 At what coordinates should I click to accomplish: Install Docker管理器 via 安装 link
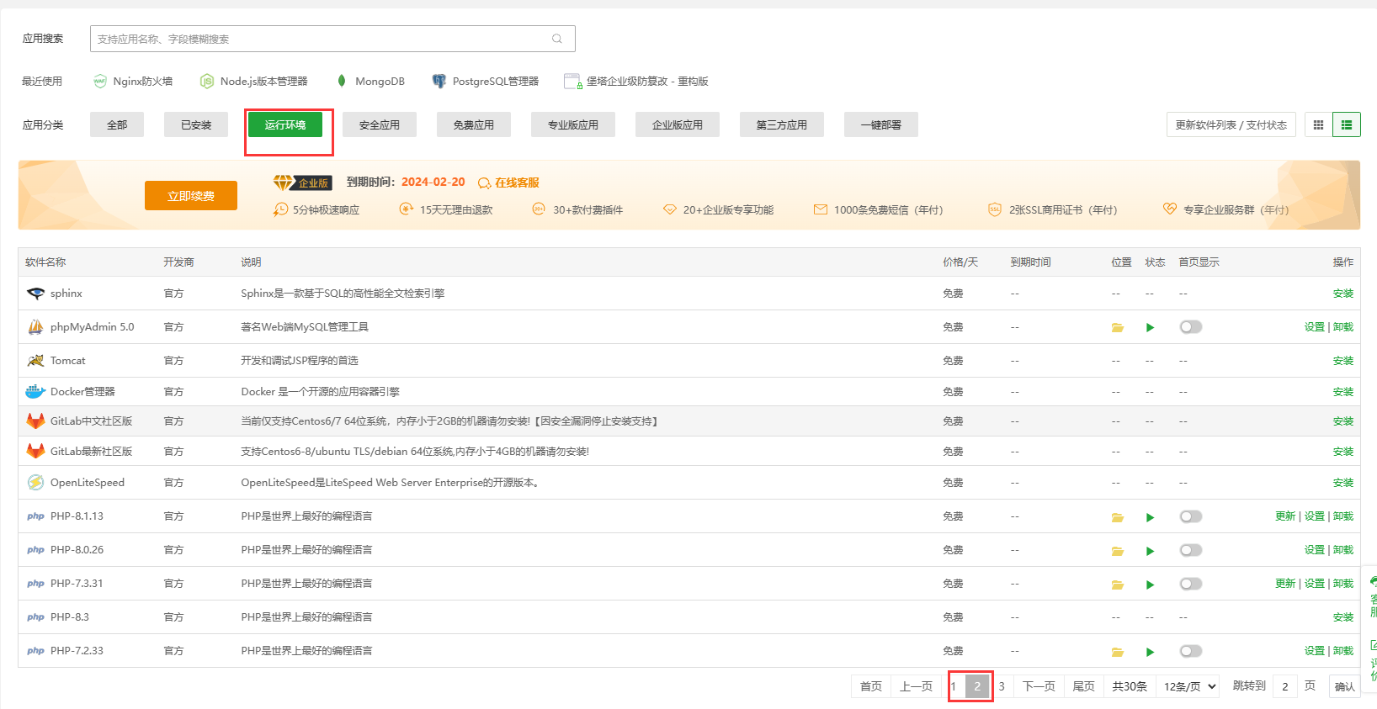pos(1343,392)
